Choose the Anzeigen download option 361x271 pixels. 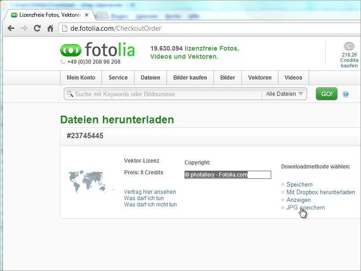click(299, 200)
